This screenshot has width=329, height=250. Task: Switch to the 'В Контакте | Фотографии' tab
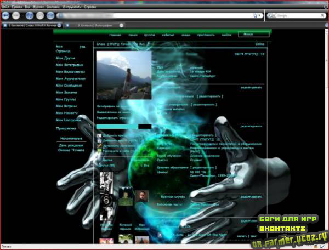click(x=94, y=25)
